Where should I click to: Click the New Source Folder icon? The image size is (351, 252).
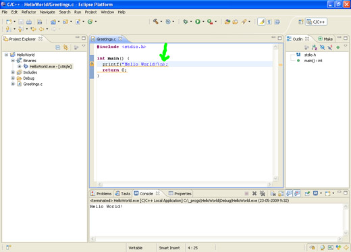65,22
